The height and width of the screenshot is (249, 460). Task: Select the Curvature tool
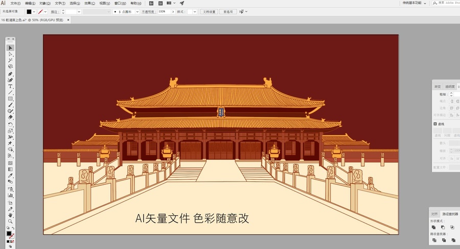10,80
